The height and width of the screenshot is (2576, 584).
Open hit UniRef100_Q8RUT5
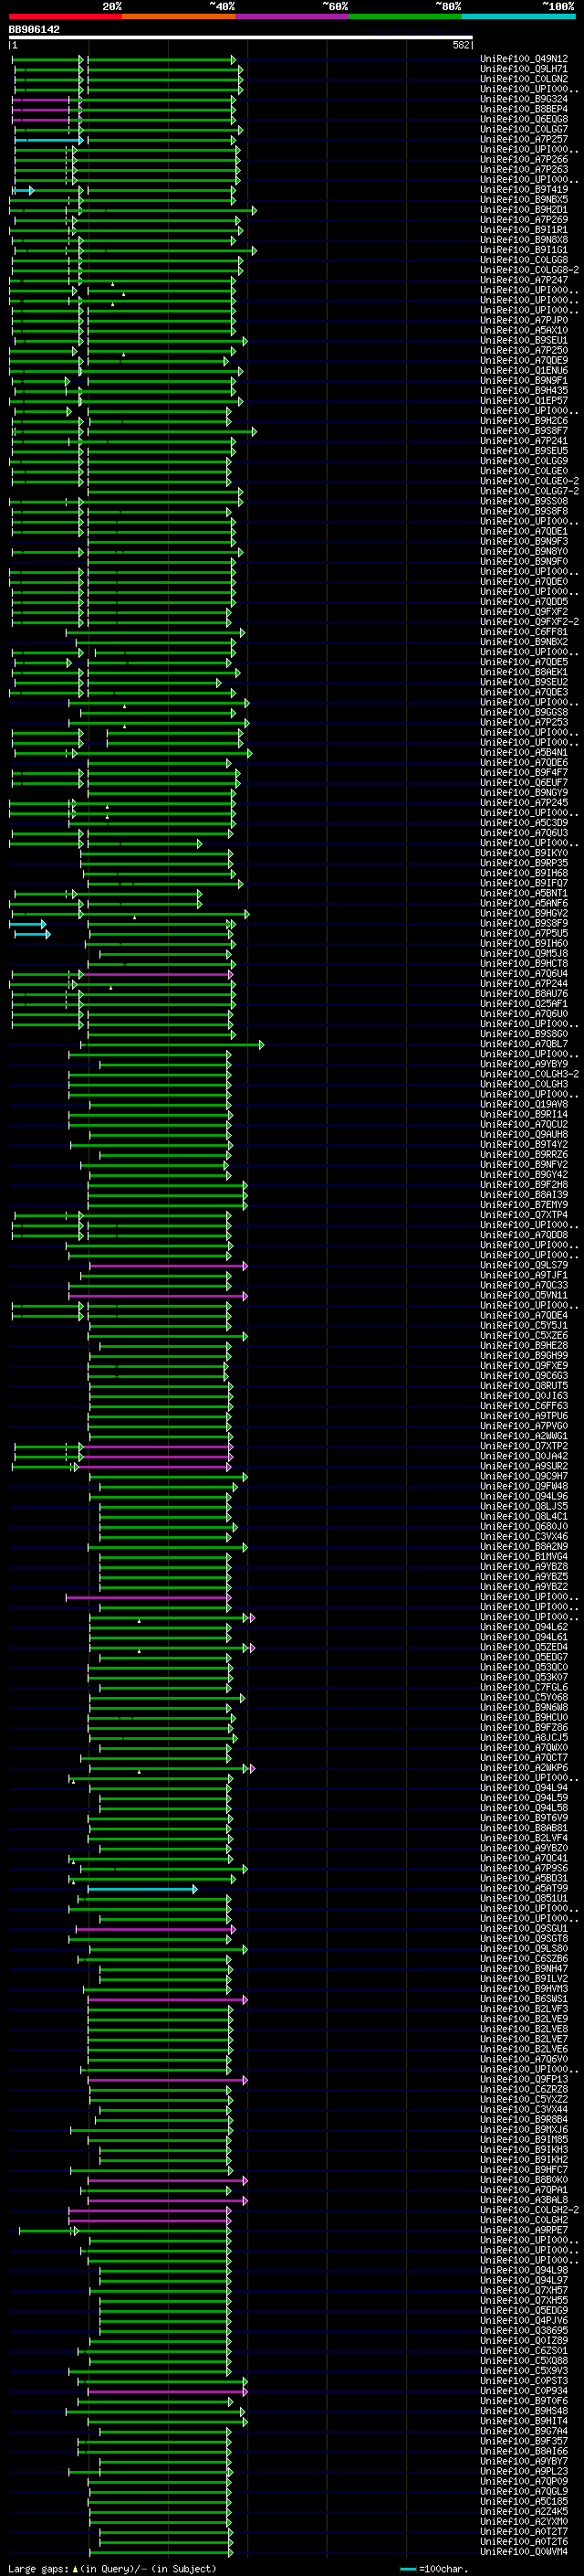coord(524,1386)
